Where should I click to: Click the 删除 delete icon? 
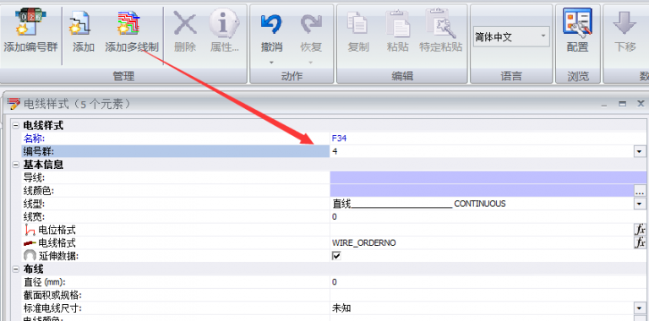point(185,23)
